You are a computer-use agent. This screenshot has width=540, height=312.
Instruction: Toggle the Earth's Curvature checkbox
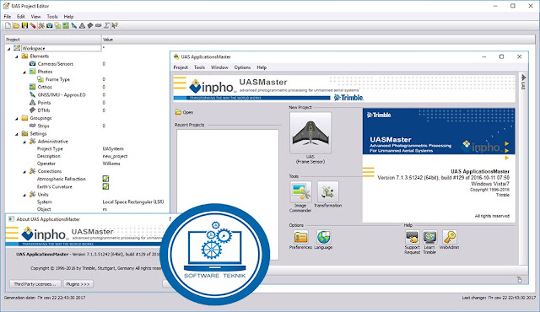click(105, 186)
